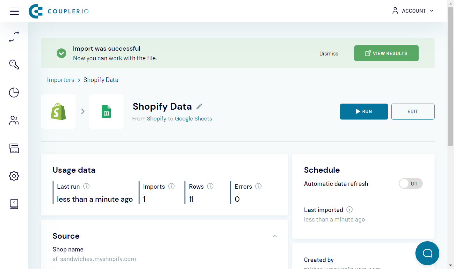
Task: Select the pie chart icon in sidebar
Action: (x=14, y=92)
